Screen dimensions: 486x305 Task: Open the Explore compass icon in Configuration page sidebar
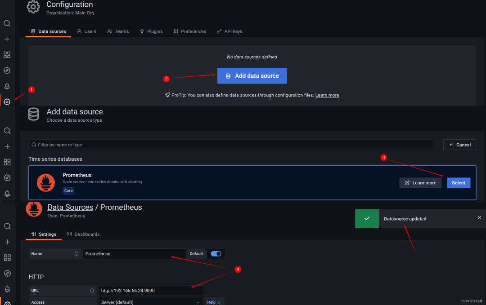pyautogui.click(x=7, y=71)
